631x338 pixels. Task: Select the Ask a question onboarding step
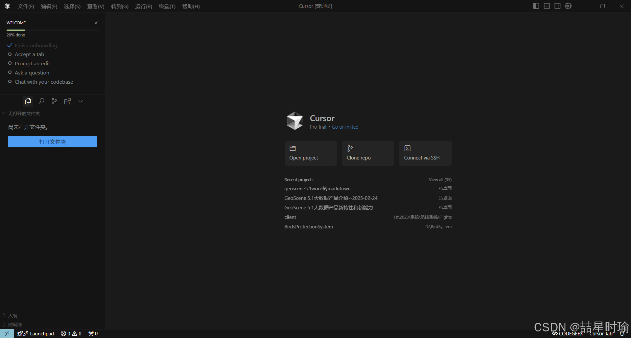point(32,73)
